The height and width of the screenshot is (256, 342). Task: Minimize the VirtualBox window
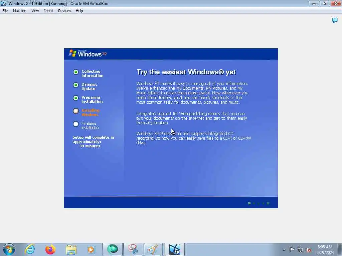click(314, 3)
